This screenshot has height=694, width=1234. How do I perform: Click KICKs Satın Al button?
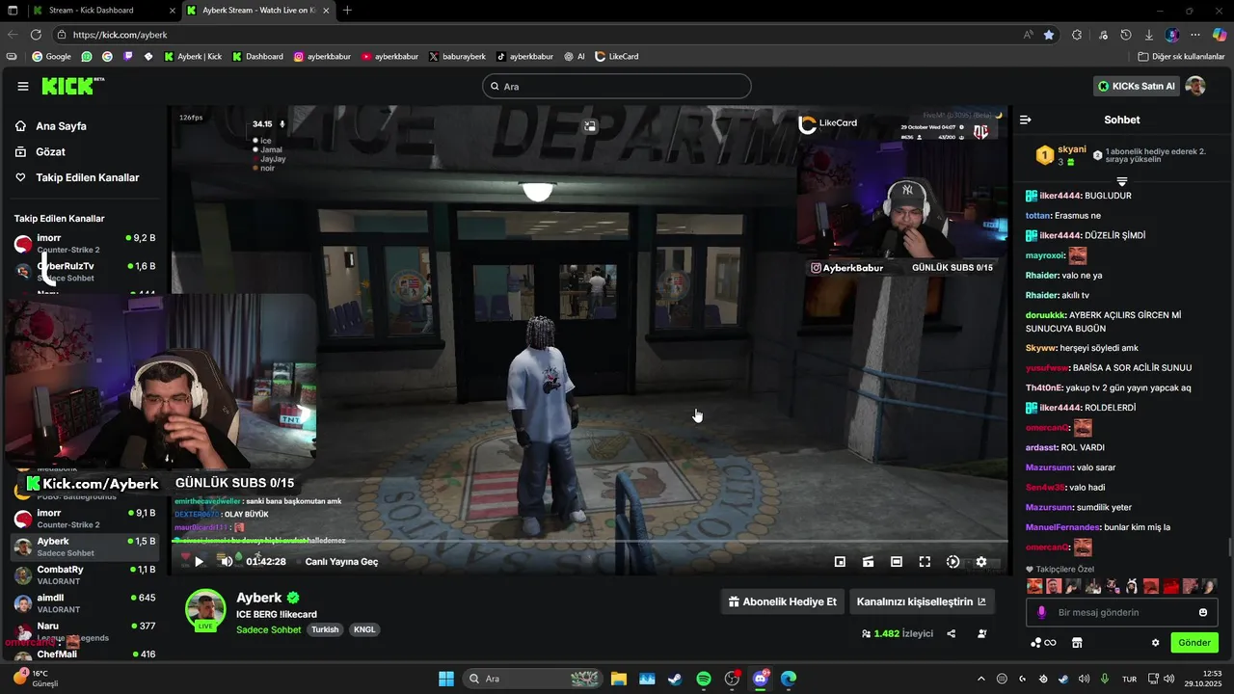pos(1138,86)
